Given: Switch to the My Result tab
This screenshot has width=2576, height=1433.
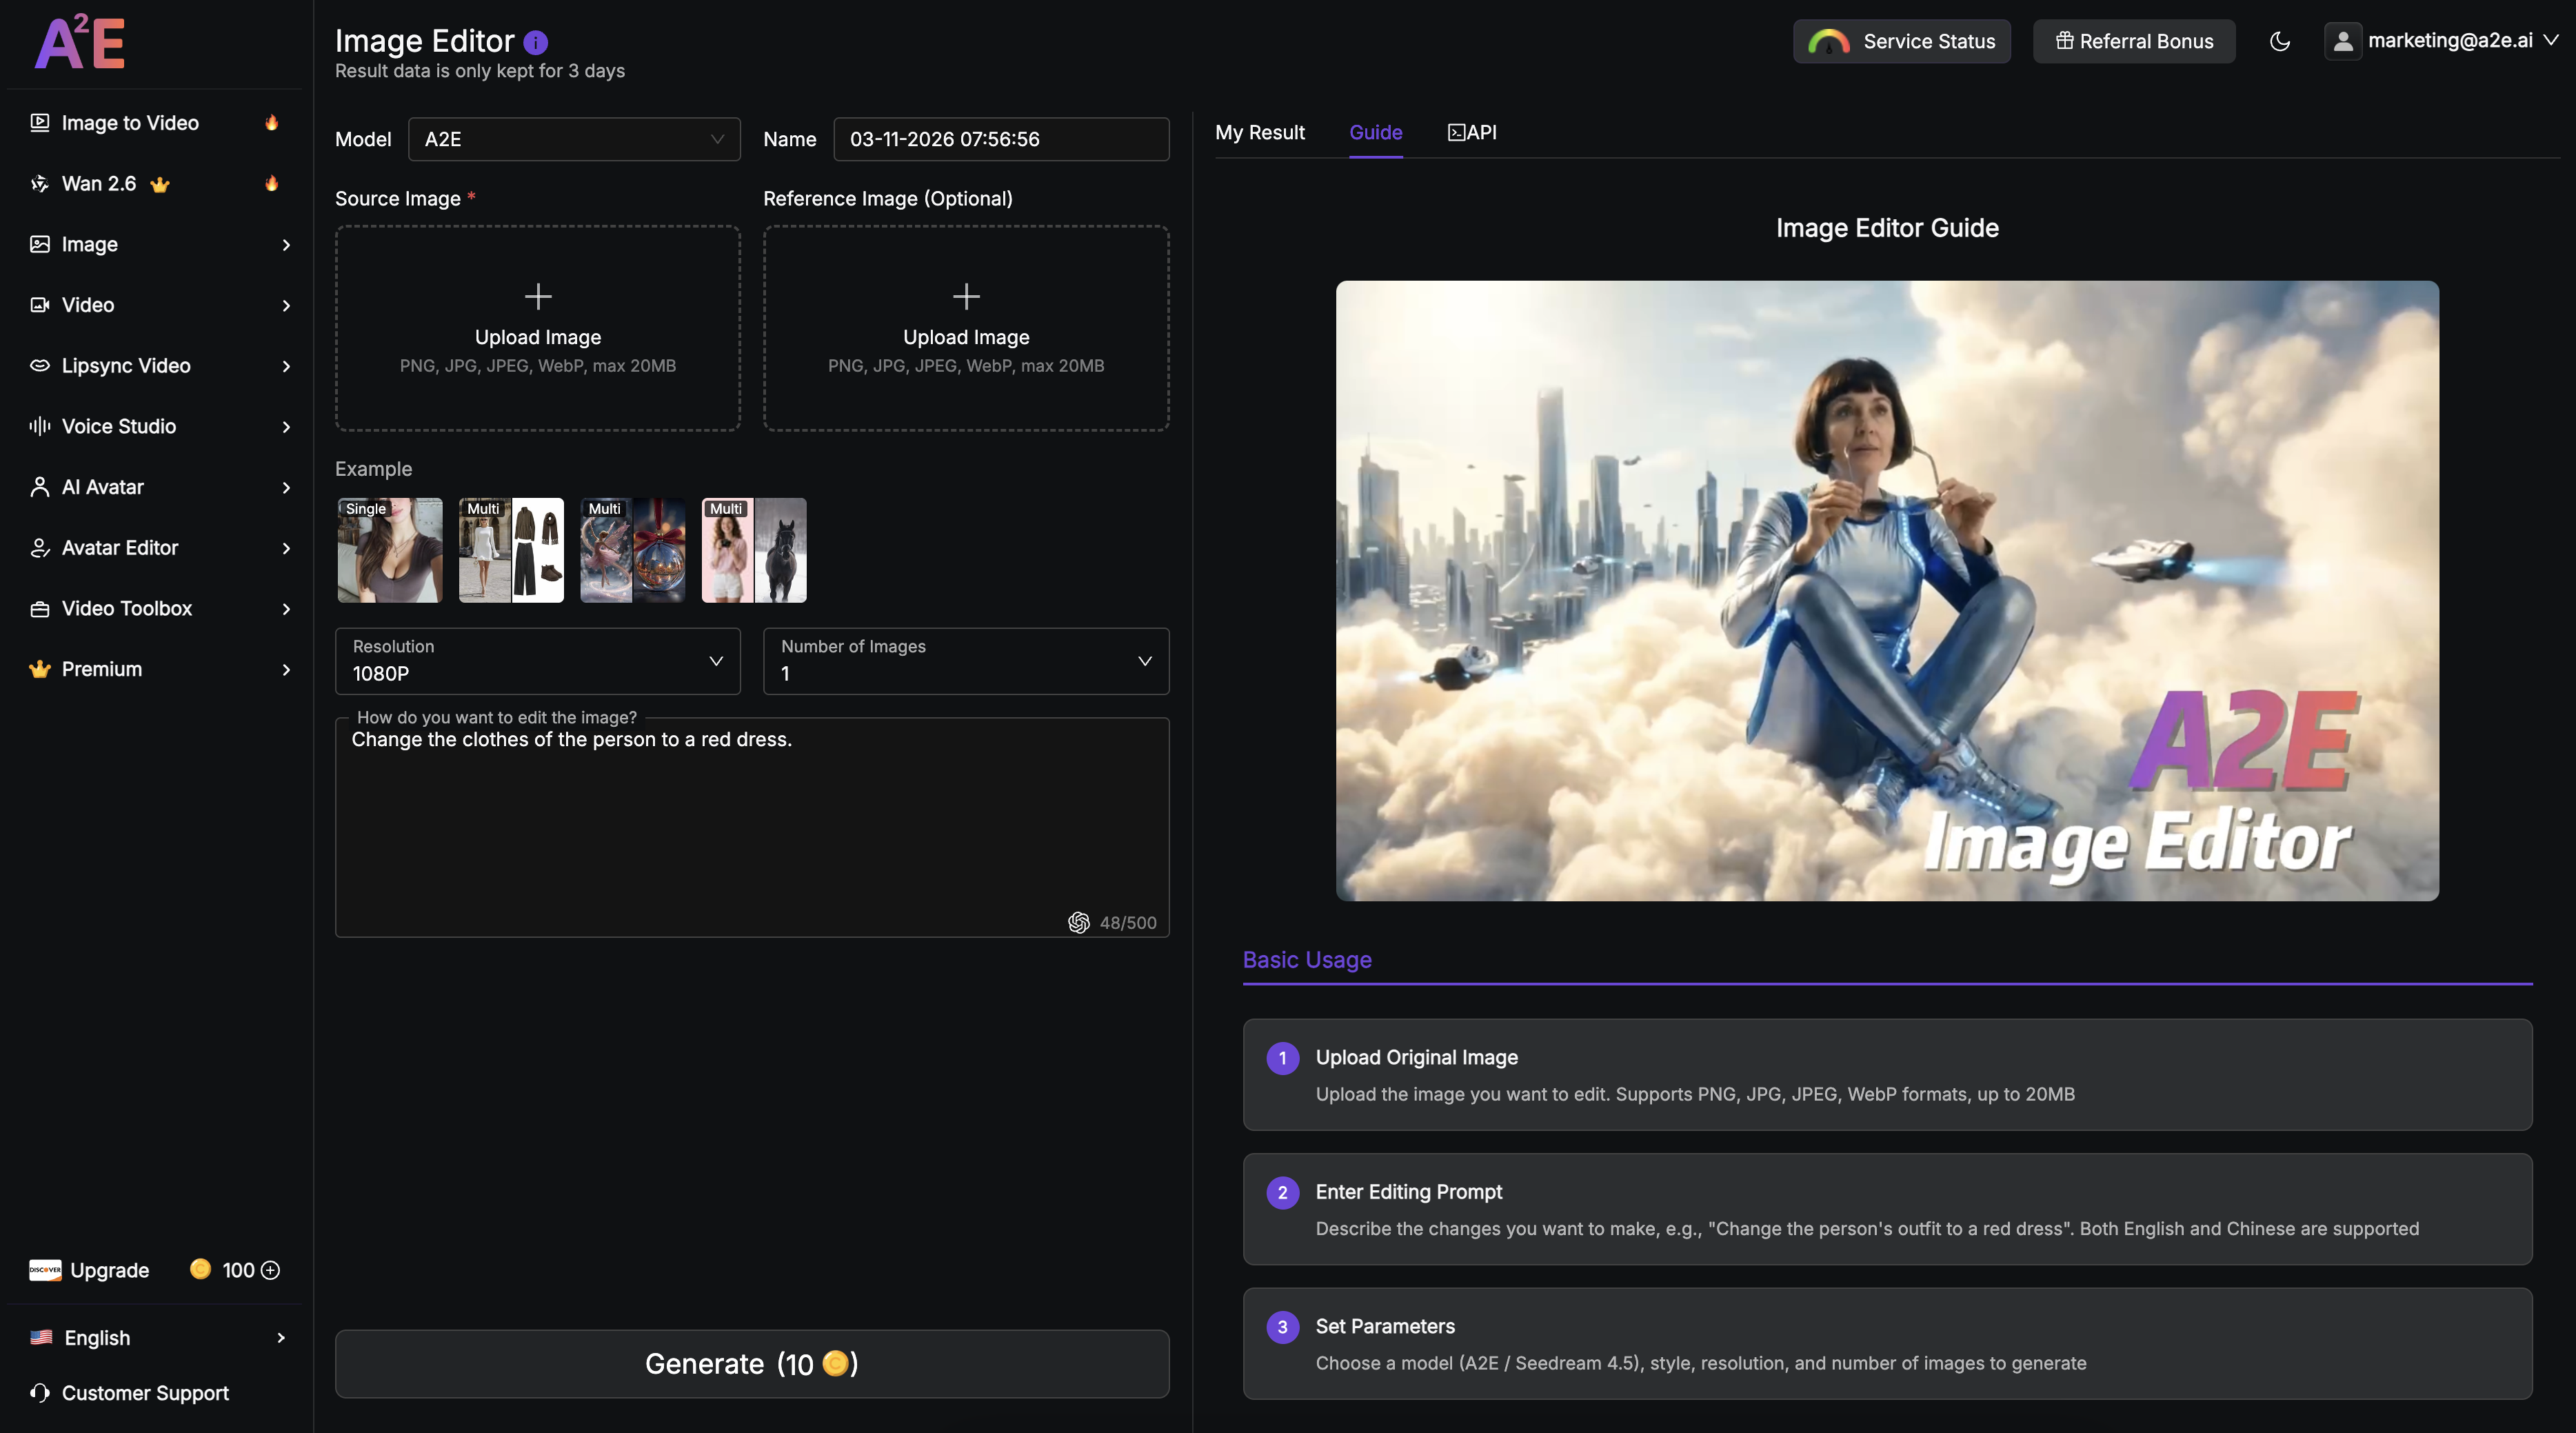Looking at the screenshot, I should 1259,132.
